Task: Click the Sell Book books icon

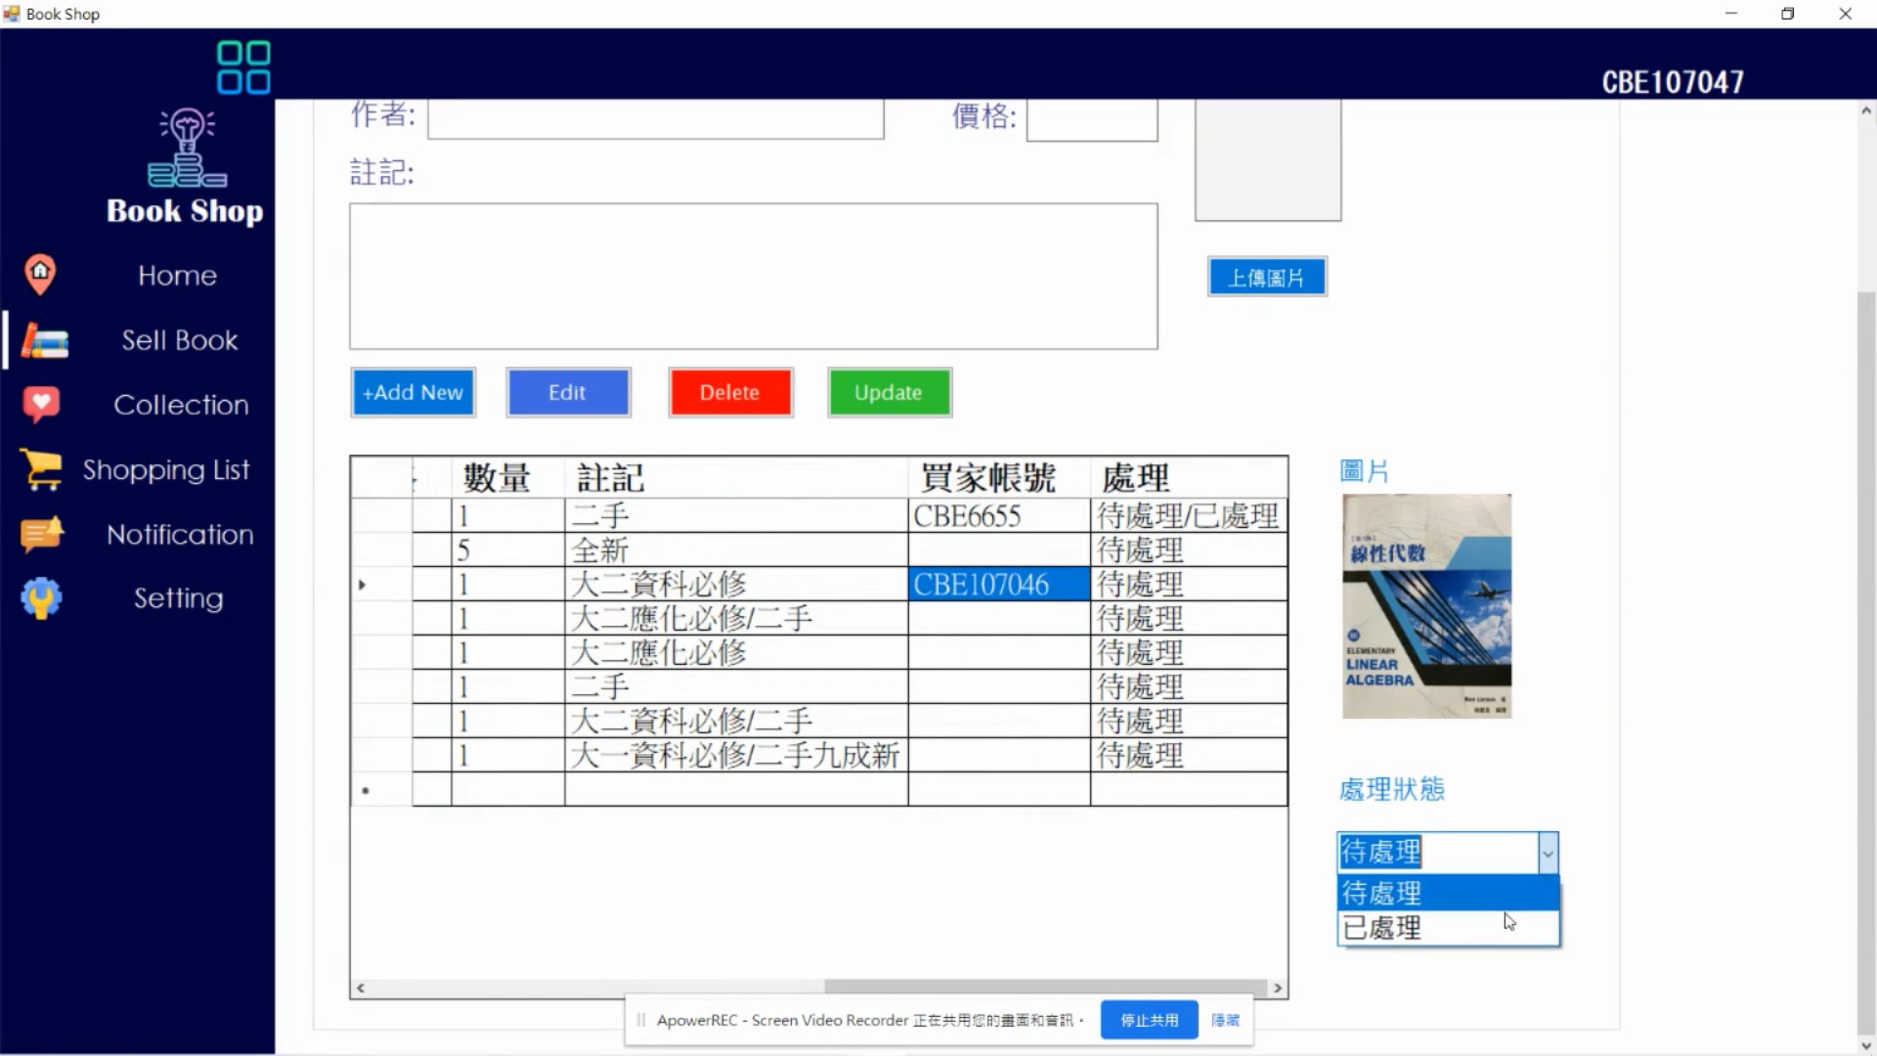Action: coord(45,340)
